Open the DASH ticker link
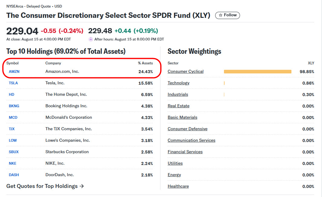Viewport: 322px width, 197px height. [14, 175]
